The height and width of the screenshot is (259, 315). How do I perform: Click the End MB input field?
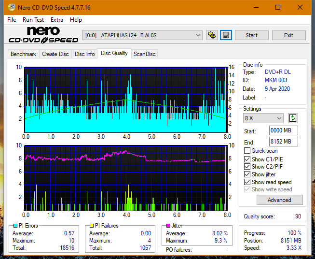click(x=283, y=142)
